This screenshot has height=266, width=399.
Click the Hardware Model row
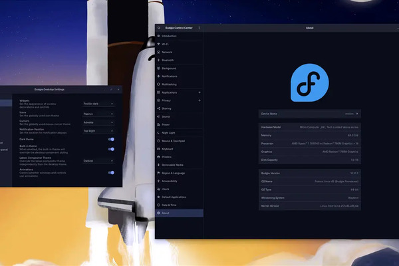310,127
